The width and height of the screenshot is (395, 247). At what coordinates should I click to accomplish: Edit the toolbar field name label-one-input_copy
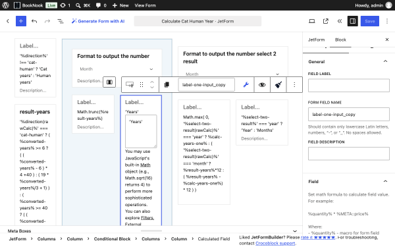click(x=207, y=85)
